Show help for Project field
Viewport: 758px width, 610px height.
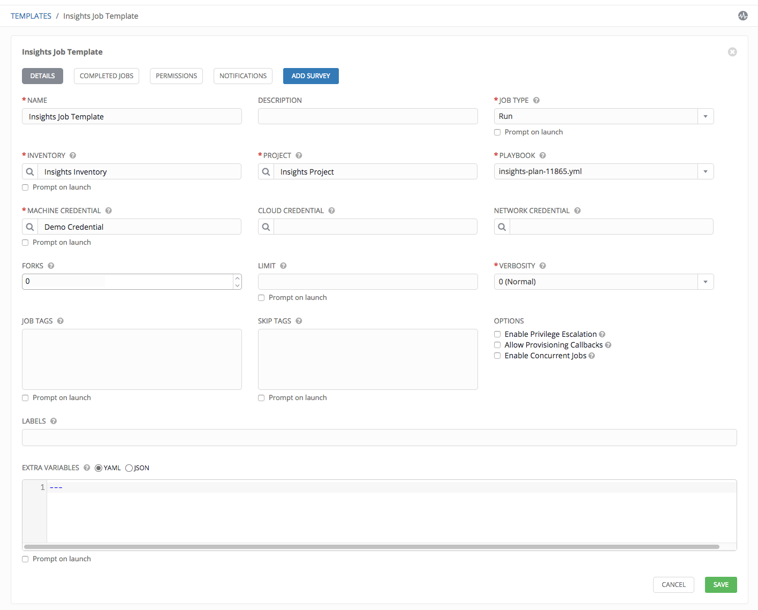coord(299,155)
